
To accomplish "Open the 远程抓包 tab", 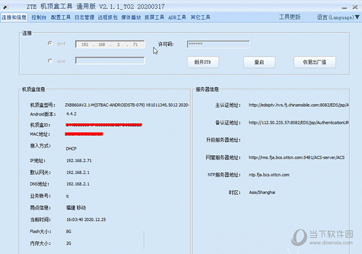I will [x=107, y=17].
